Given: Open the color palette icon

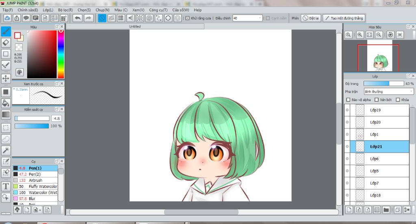Looking at the screenshot, I should pos(19,72).
